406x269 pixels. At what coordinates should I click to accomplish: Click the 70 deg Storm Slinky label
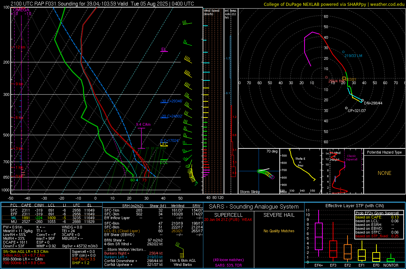[271, 151]
